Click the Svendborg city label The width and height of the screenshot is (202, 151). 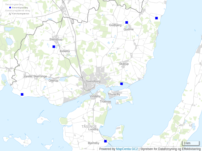coord(93,81)
